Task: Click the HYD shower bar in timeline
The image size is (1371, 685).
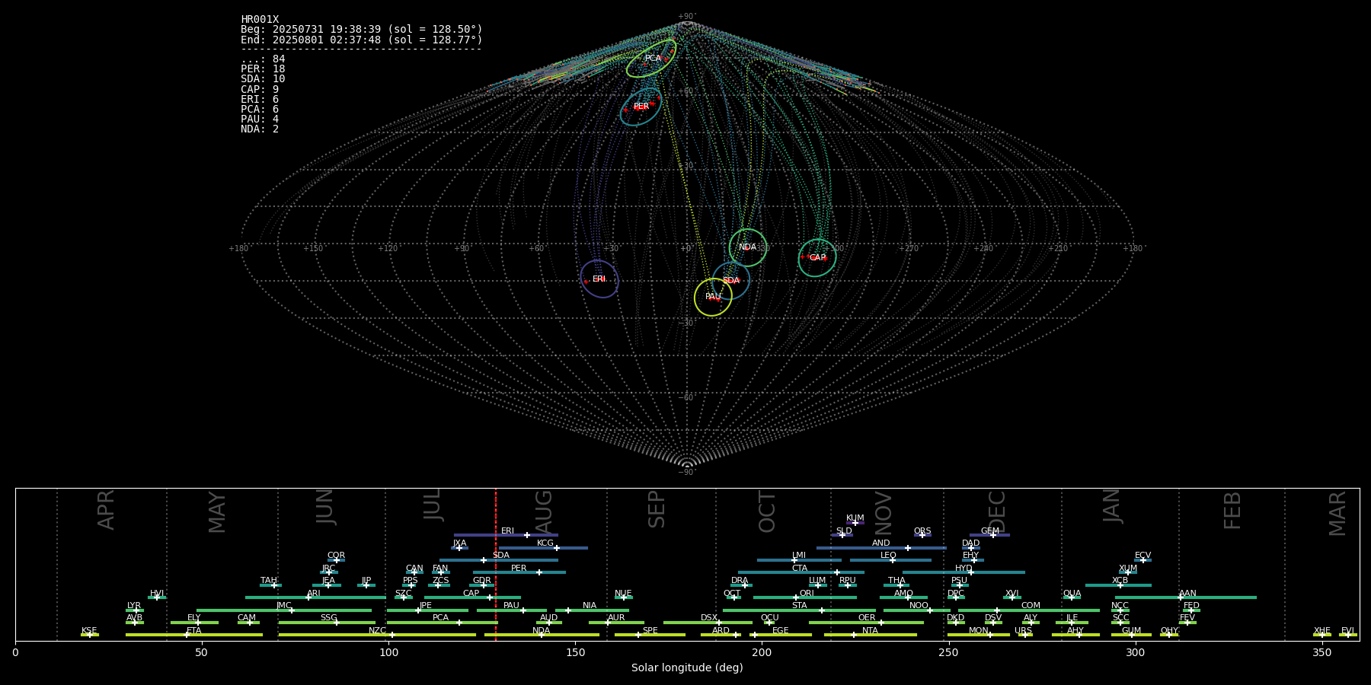Action: point(964,572)
